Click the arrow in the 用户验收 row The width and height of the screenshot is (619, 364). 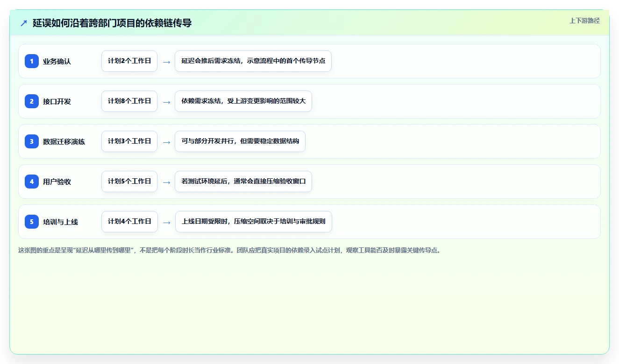point(166,182)
